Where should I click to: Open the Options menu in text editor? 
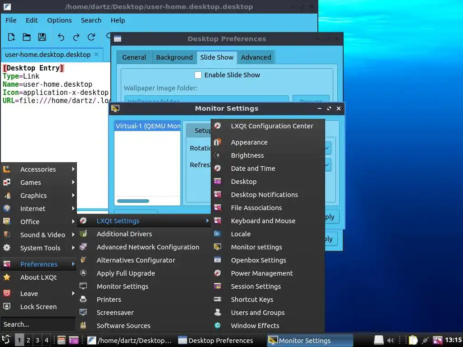(59, 20)
